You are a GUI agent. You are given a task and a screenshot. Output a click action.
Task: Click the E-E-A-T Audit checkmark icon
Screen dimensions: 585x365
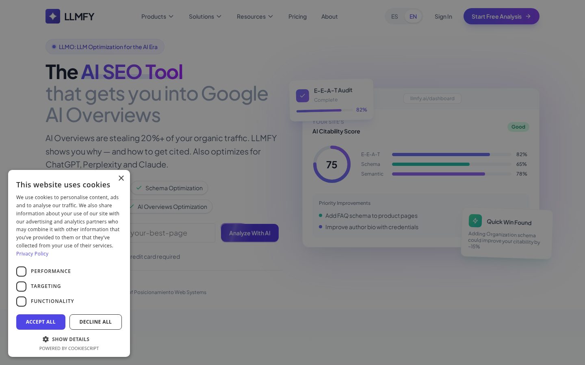[x=303, y=96]
